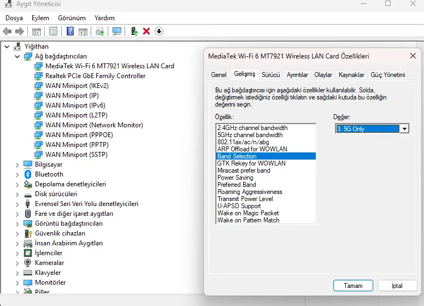Click the update driver toolbar icon
The height and width of the screenshot is (306, 424).
[100, 31]
